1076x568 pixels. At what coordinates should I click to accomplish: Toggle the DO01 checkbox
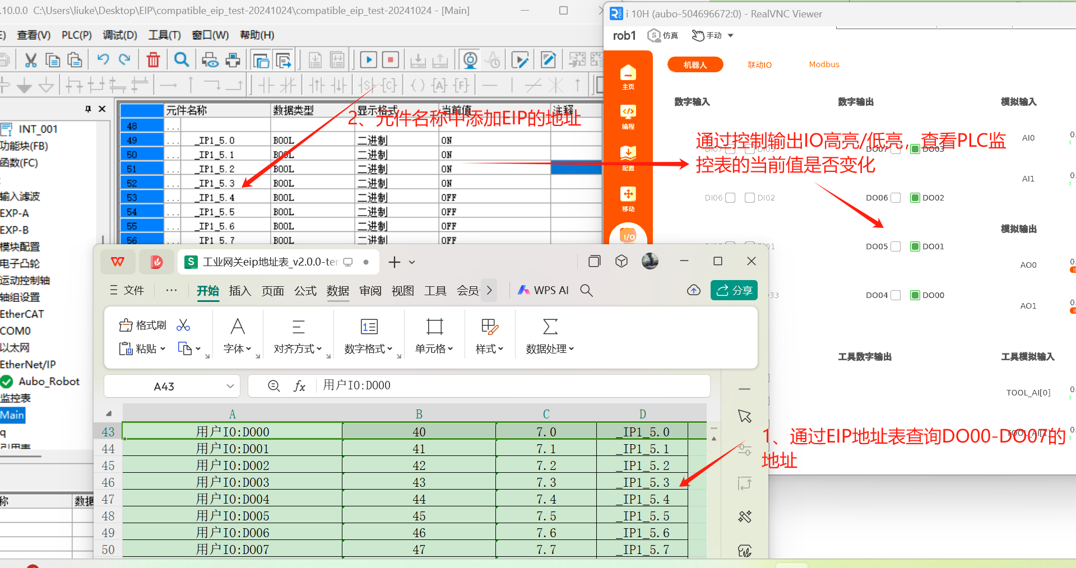tap(915, 246)
